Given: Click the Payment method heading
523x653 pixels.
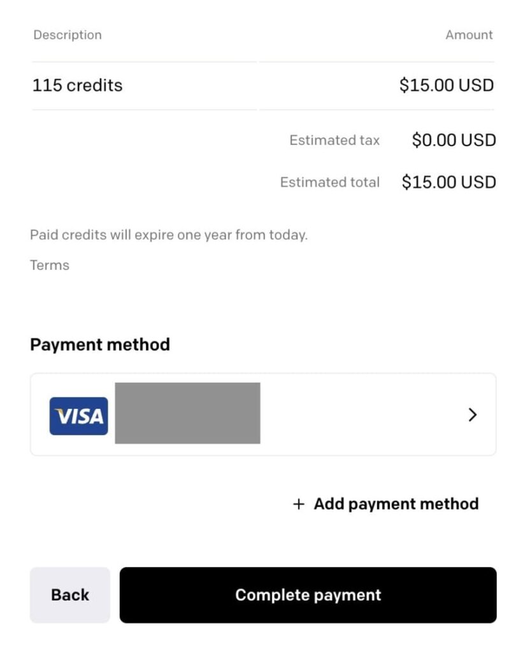Looking at the screenshot, I should 100,345.
